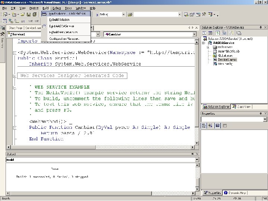Viewport: 268px width, 201px height.
Task: Open Solution Explorer from the main toolbar
Action: point(186,15)
